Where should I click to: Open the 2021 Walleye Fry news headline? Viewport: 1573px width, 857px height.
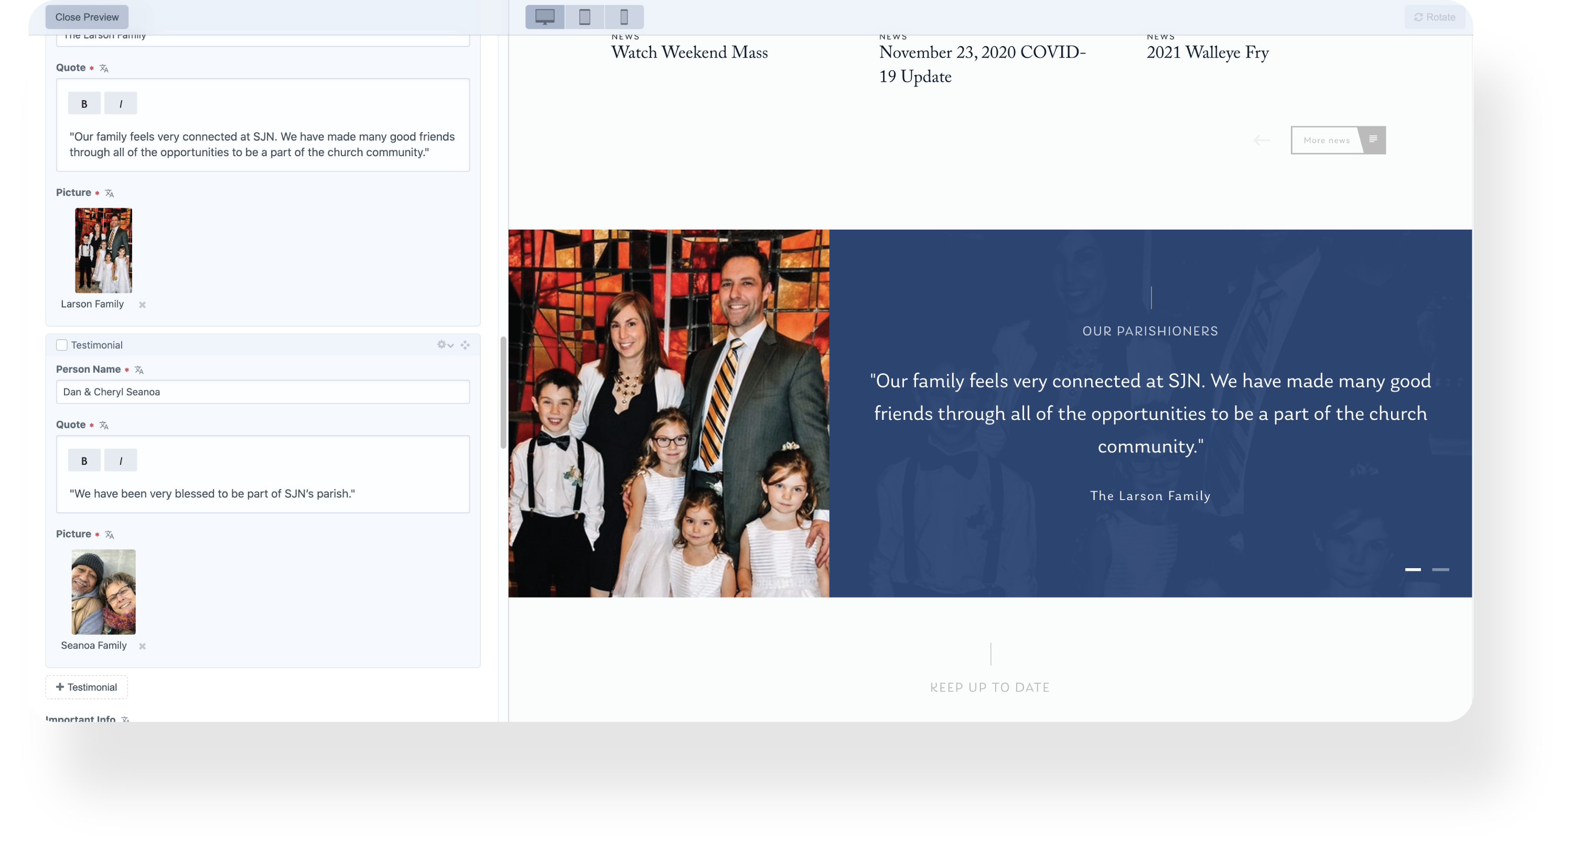(x=1207, y=53)
